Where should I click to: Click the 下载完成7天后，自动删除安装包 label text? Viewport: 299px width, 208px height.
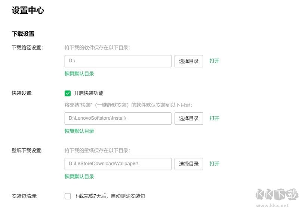point(109,196)
